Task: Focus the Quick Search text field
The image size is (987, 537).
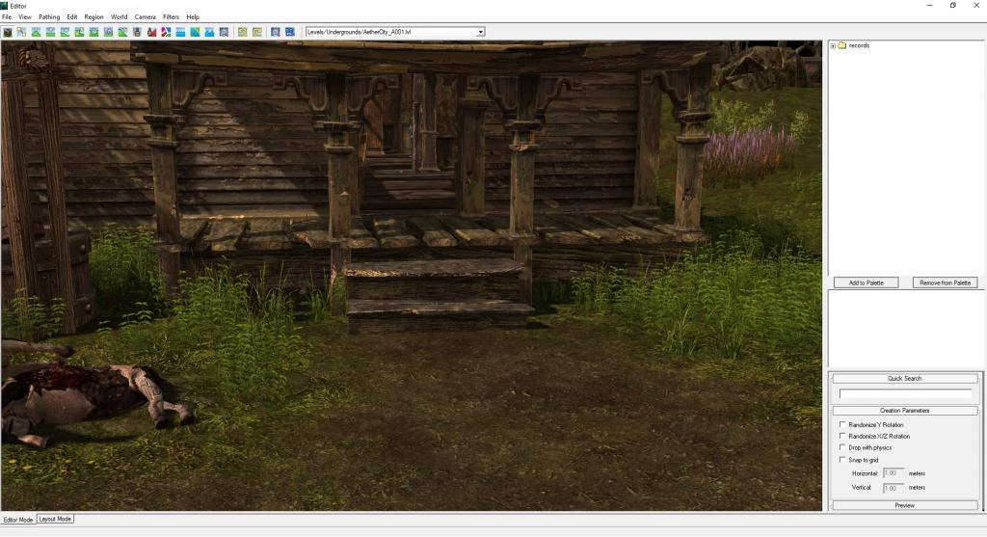Action: tap(905, 393)
